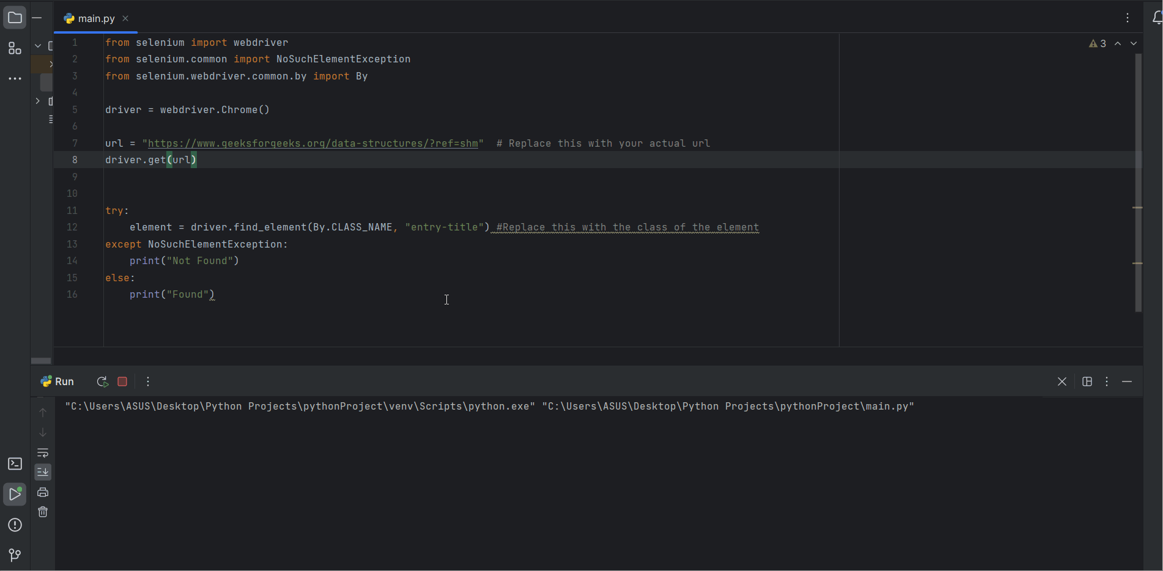Screen dimensions: 1163x571
Task: Rerun main.py with the rerun icon
Action: (x=102, y=381)
